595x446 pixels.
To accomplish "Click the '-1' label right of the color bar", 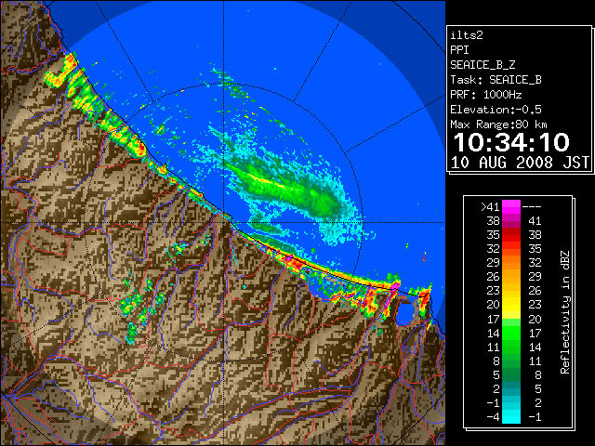I will pos(535,417).
